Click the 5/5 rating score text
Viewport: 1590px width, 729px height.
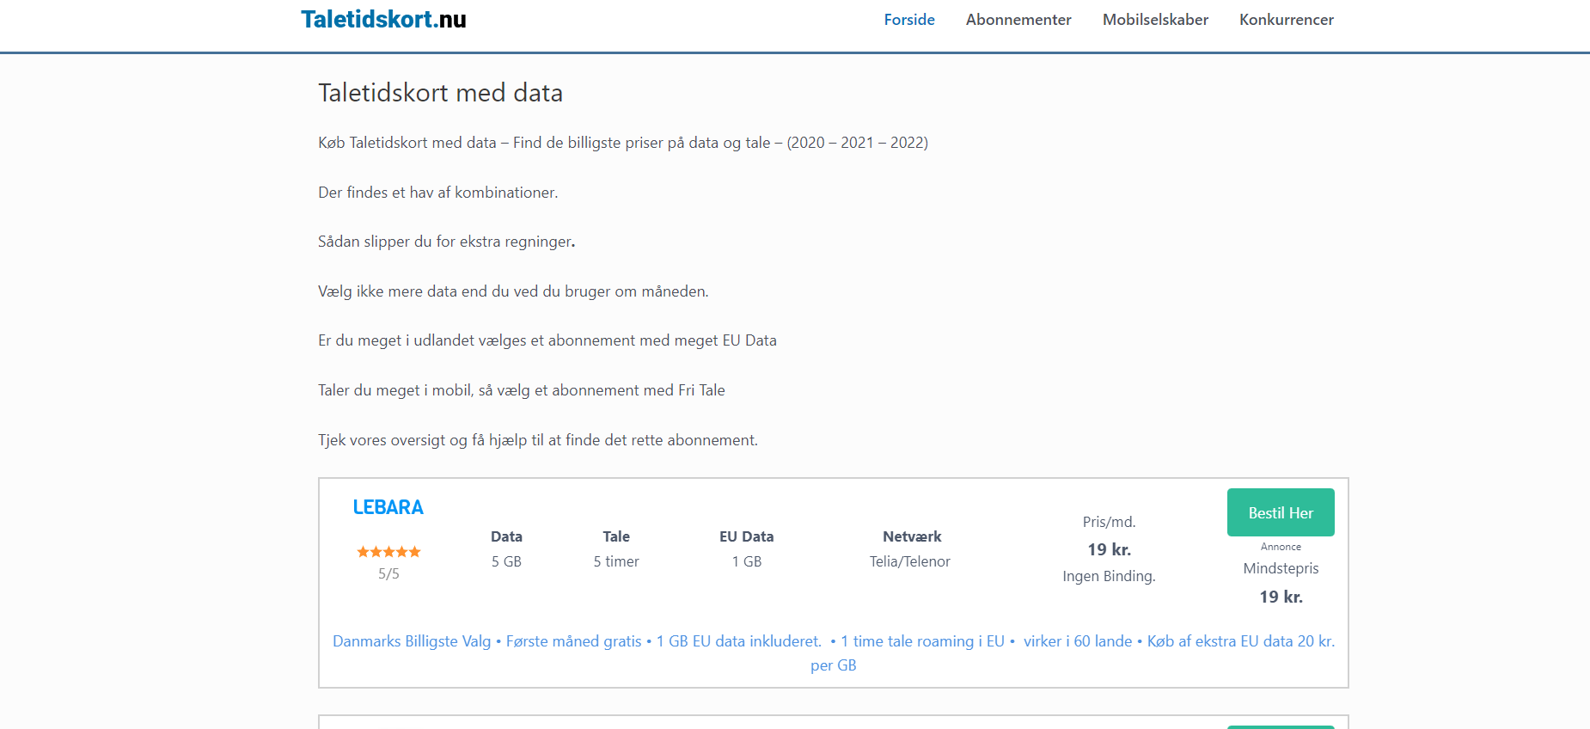(x=388, y=574)
